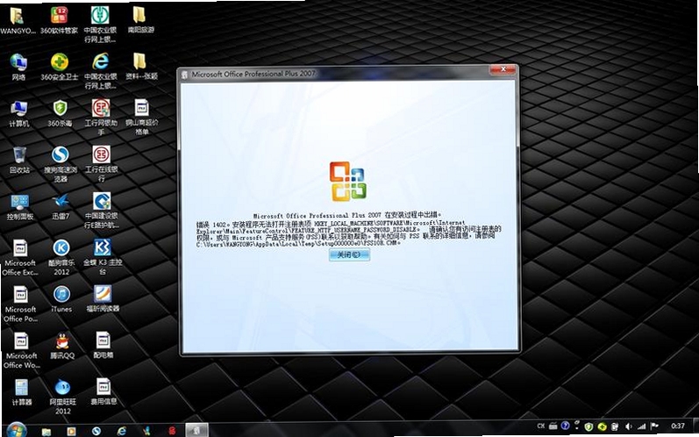This screenshot has height=437, width=699.
Task: Open the 控制面板 desktop icon
Action: (x=19, y=207)
